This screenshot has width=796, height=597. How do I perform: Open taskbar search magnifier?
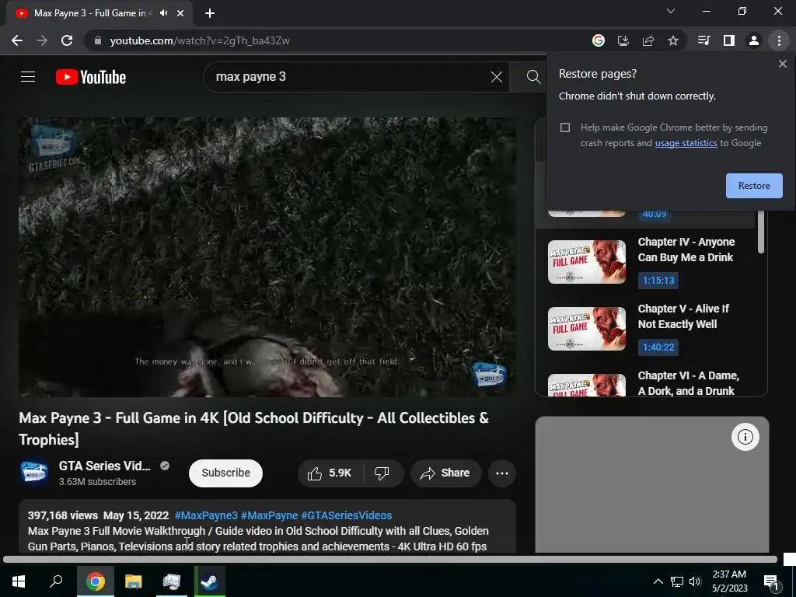click(x=56, y=581)
